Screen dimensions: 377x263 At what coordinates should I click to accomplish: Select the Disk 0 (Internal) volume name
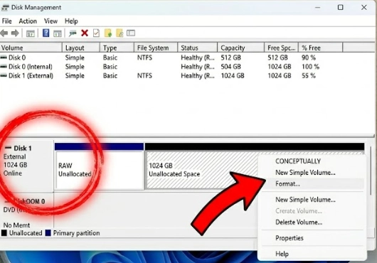31,67
